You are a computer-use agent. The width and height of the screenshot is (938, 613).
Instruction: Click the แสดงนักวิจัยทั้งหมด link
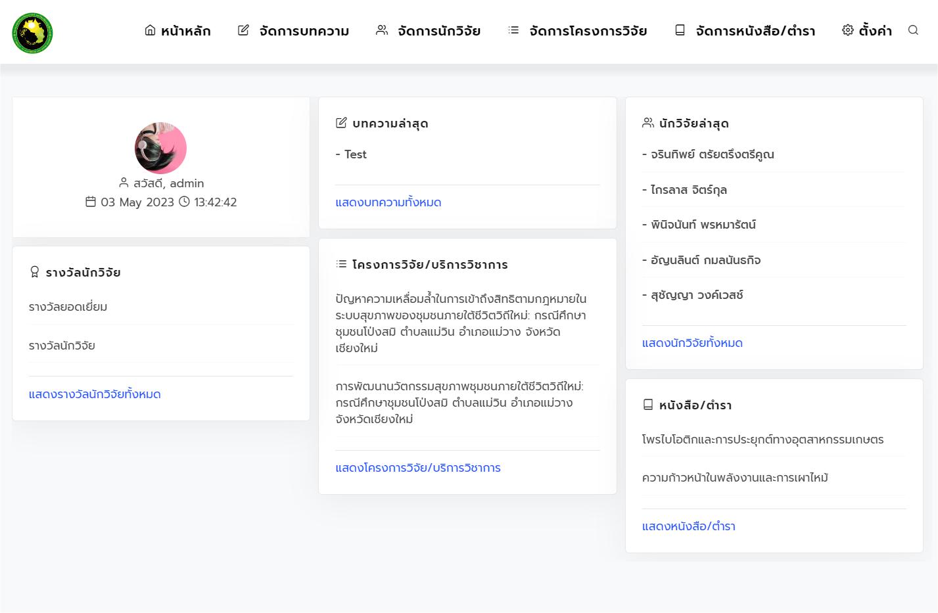pyautogui.click(x=692, y=343)
